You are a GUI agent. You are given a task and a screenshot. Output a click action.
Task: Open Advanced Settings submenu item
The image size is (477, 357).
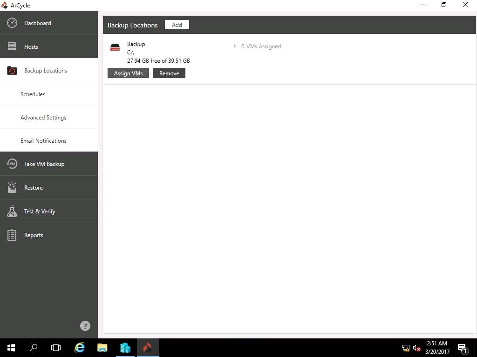click(x=48, y=117)
